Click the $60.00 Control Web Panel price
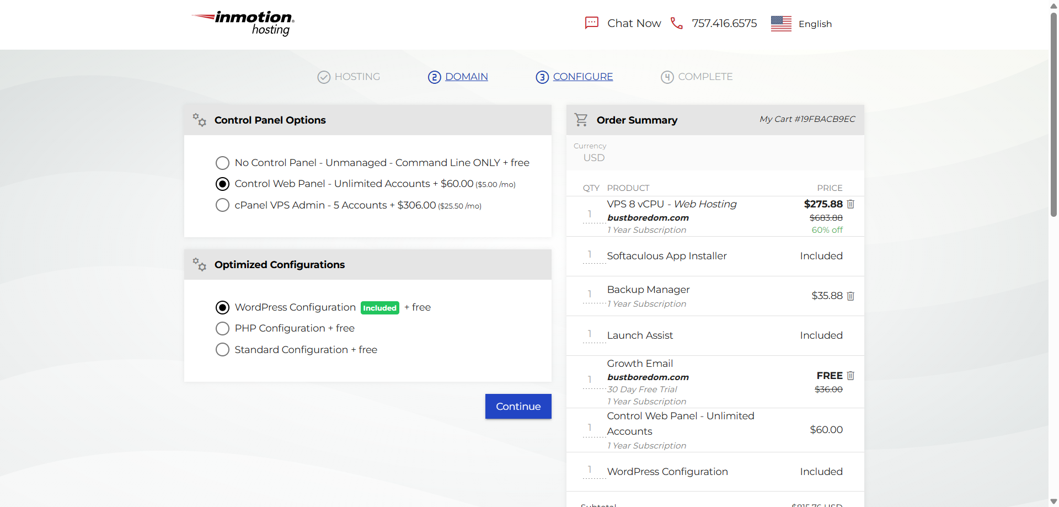 [x=826, y=430]
